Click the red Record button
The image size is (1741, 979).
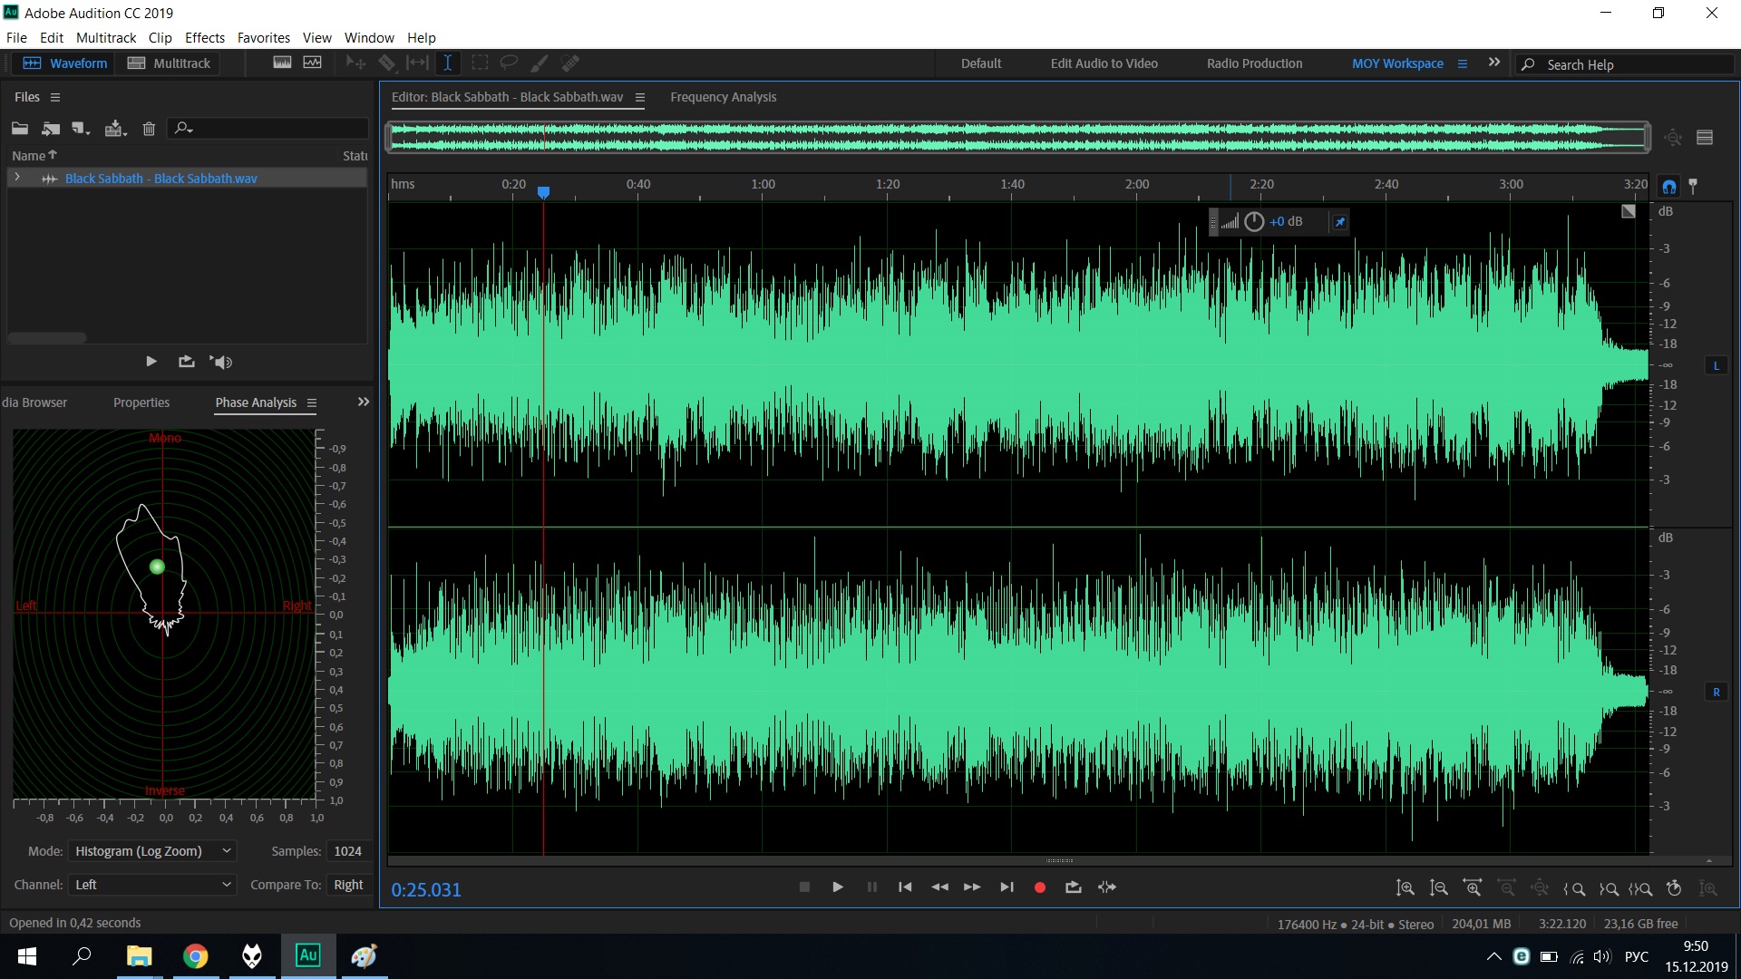1040,887
